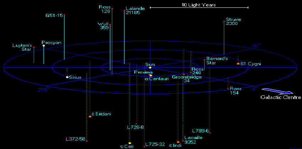Image resolution: width=302 pixels, height=149 pixels.
Task: Click the orange Epsilon Eridani star dot
Action: pyautogui.click(x=90, y=116)
